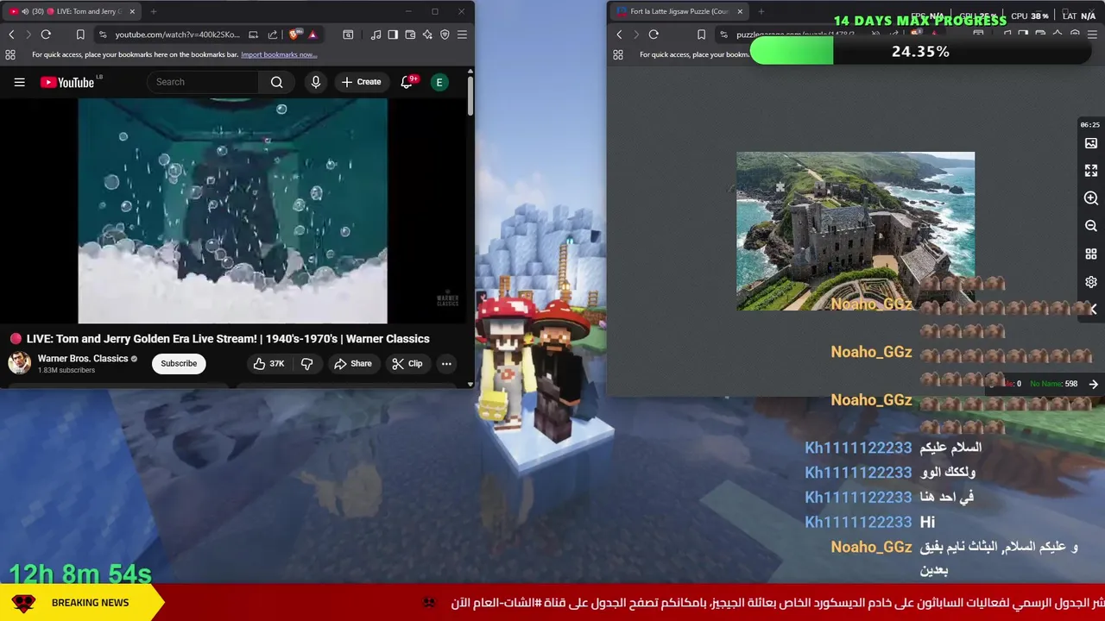The height and width of the screenshot is (621, 1105).
Task: Show the puzzle preview image icon
Action: coord(1091,143)
